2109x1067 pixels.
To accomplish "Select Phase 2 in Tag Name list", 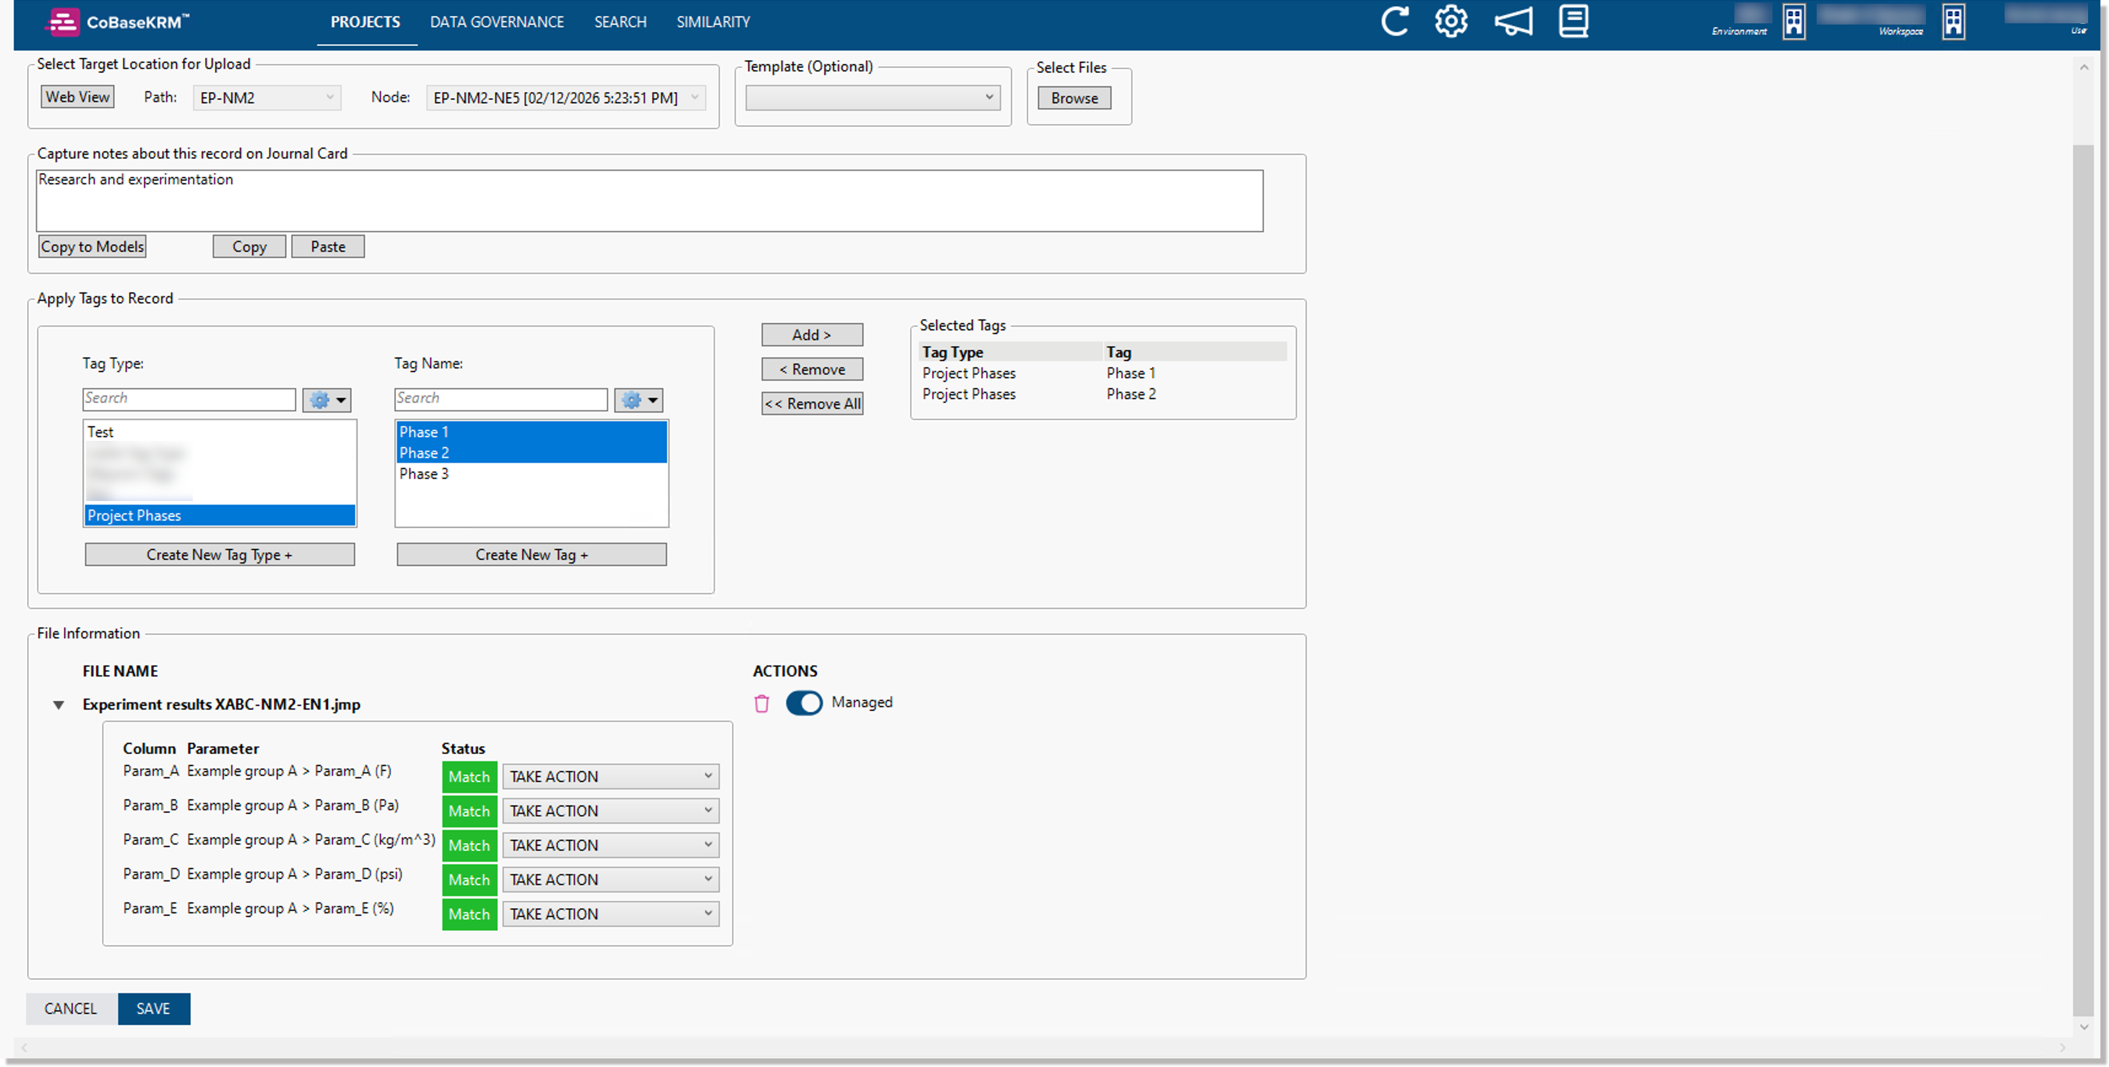I will pos(531,452).
